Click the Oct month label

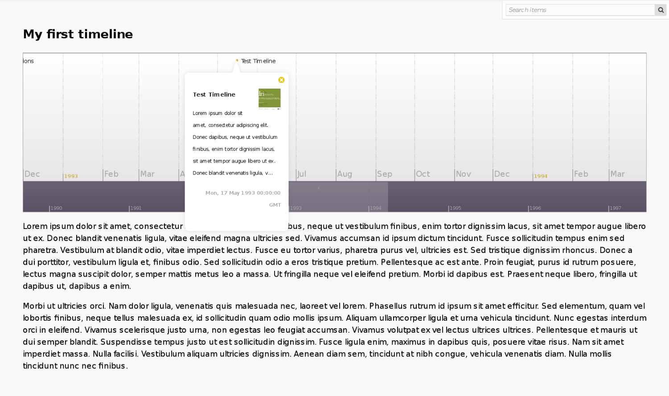tap(423, 174)
